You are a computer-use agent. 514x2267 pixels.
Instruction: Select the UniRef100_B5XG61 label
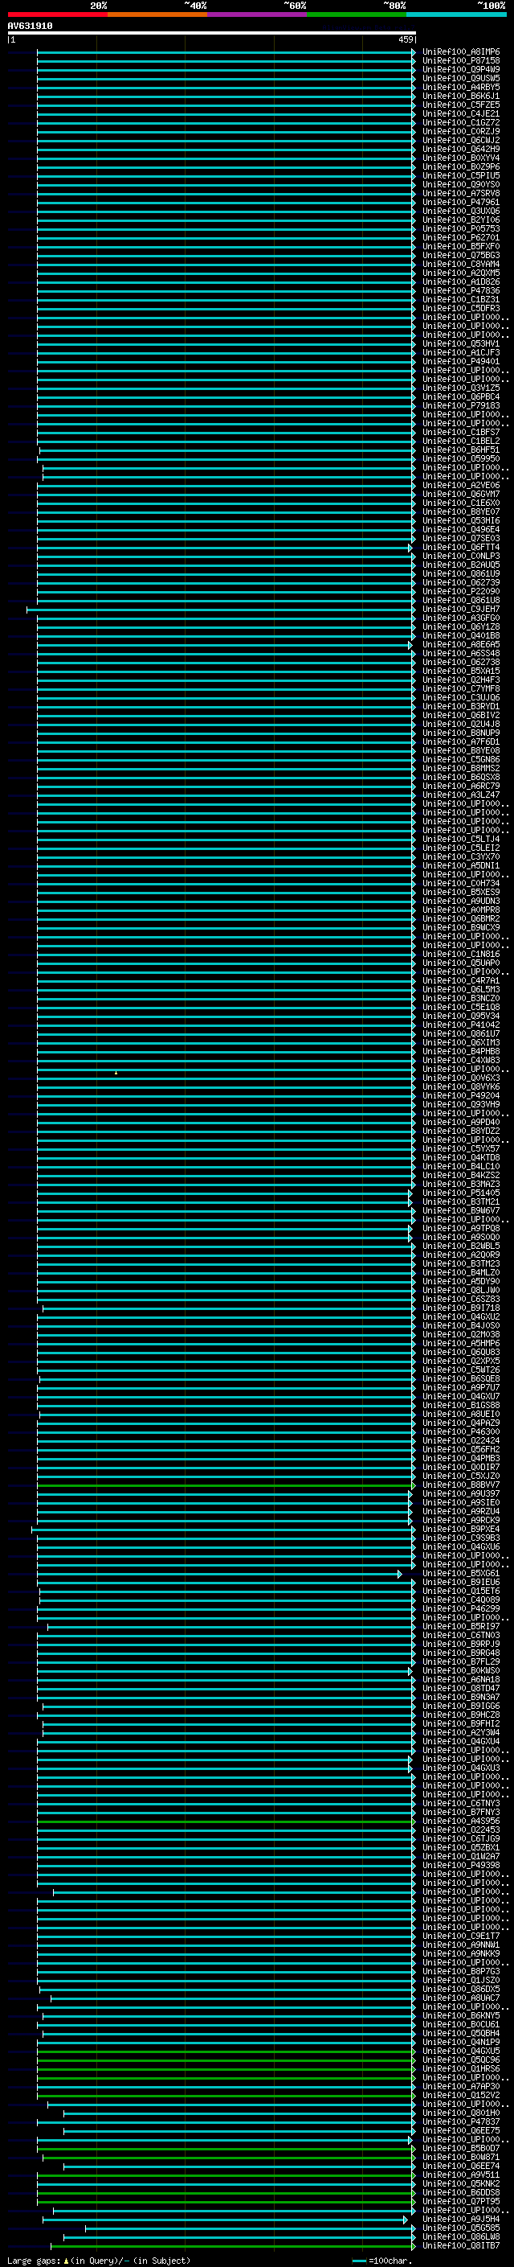460,1574
